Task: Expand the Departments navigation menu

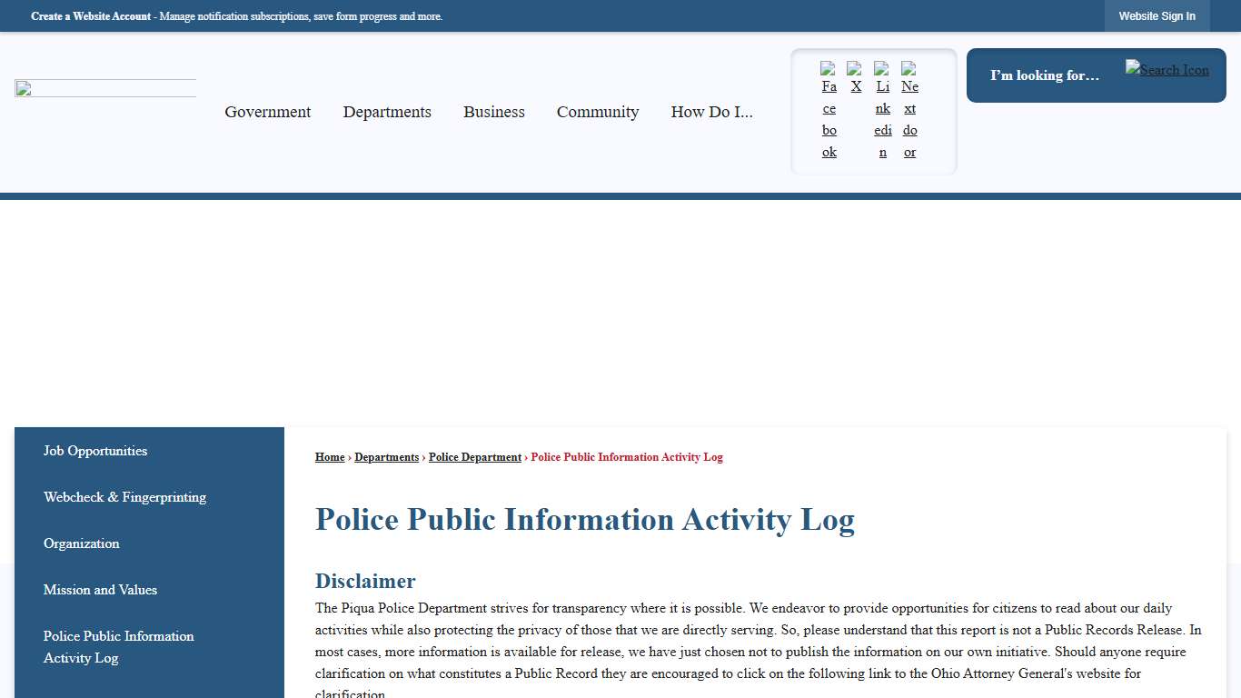Action: point(387,112)
